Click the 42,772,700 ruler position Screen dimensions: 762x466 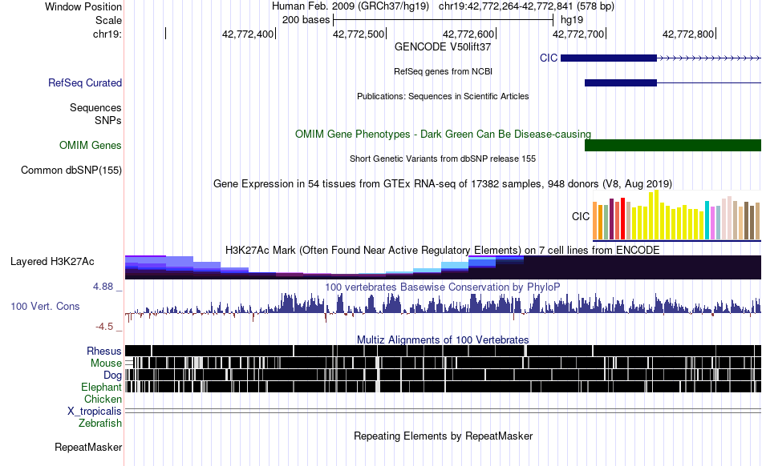pyautogui.click(x=578, y=34)
